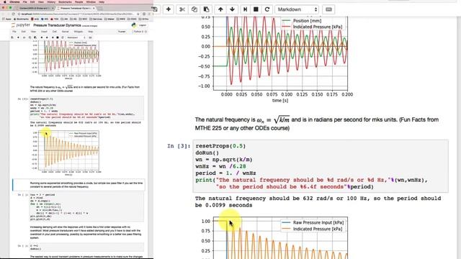Open enlarged Markdown cell type dropdown
The width and height of the screenshot is (461, 259).
tap(297, 9)
